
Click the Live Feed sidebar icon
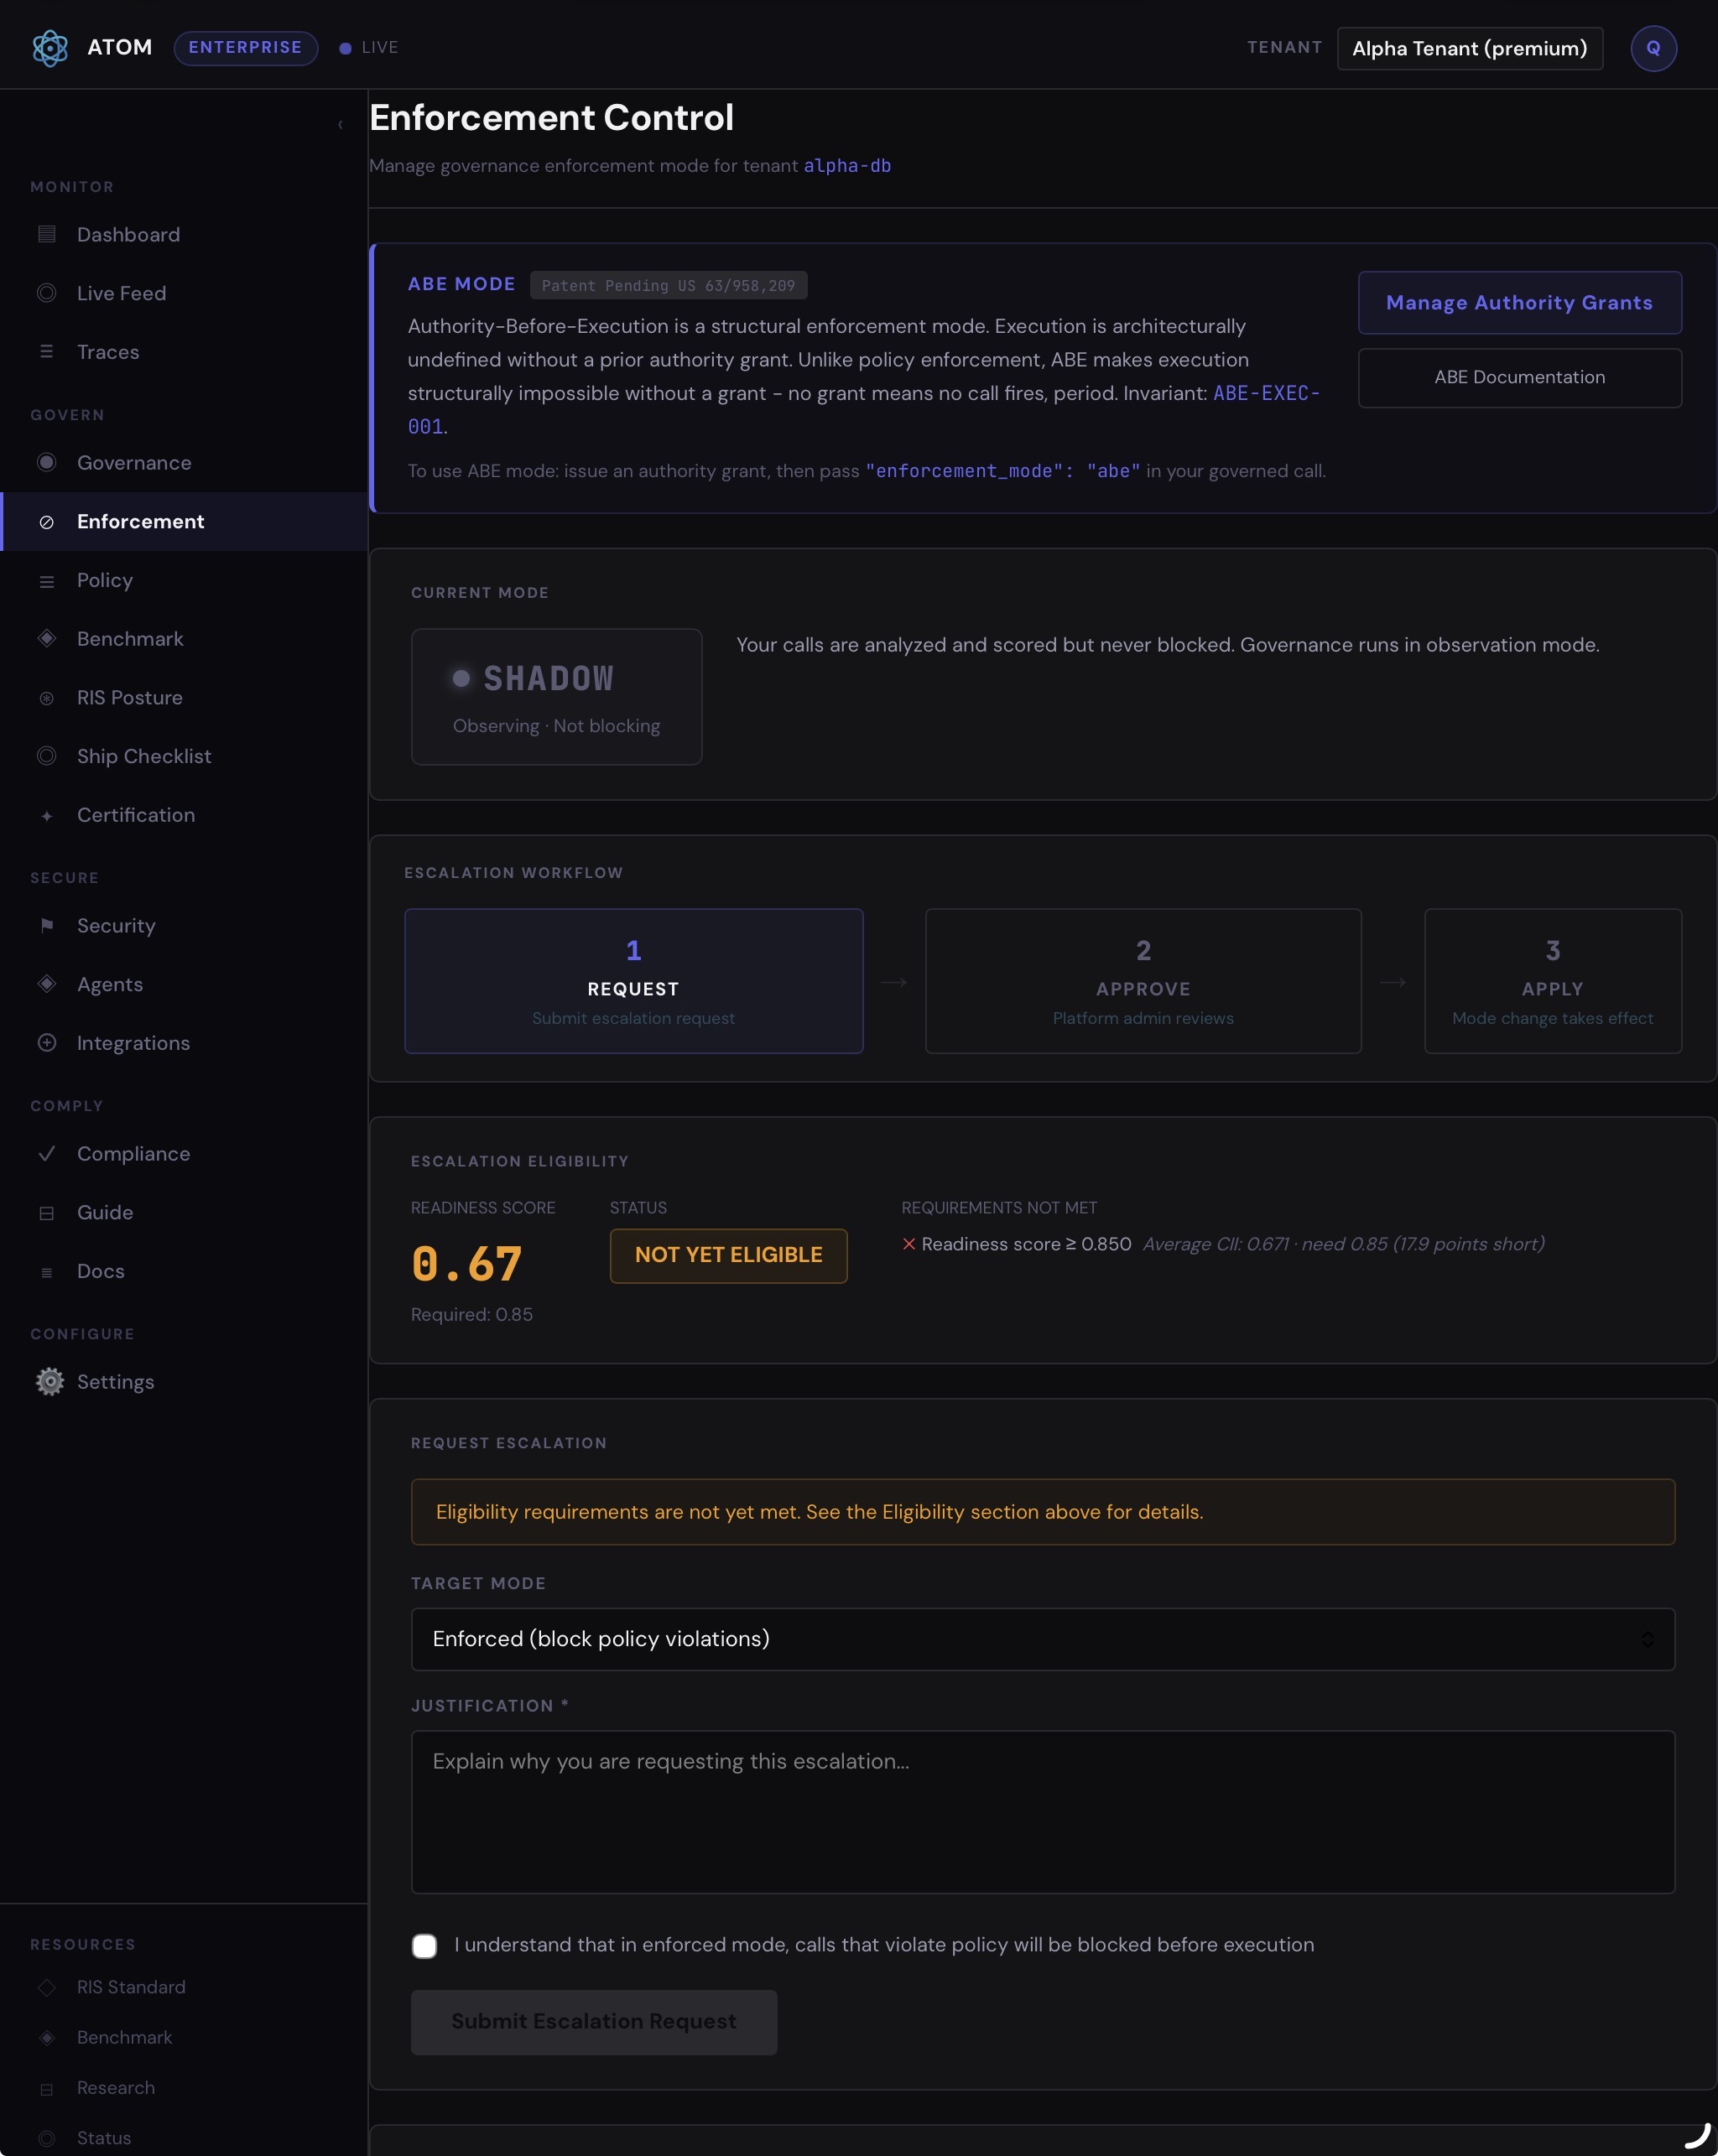47,293
